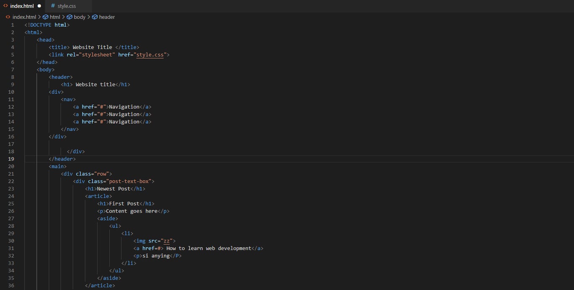Expand the html breadcrumb to show child elements

pos(55,17)
